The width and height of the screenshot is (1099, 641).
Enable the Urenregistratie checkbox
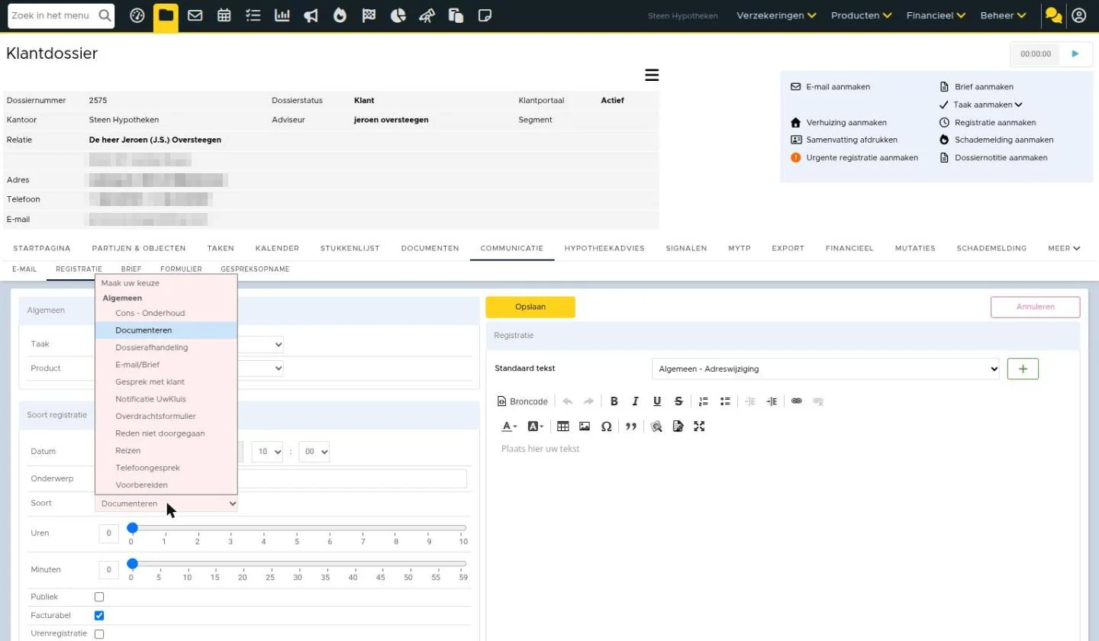click(x=99, y=634)
